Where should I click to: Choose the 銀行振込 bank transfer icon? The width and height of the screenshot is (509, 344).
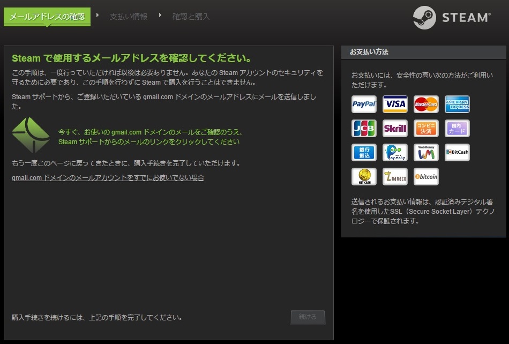pos(364,152)
